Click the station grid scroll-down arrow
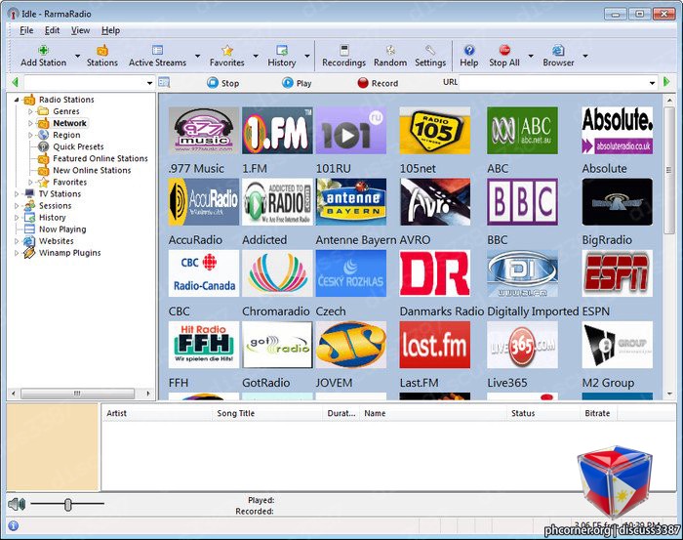Screen dimensions: 683x540 coord(670,394)
